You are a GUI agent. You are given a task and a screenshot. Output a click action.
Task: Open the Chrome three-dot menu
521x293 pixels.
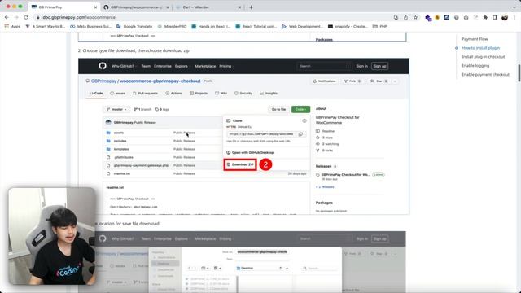(x=514, y=17)
